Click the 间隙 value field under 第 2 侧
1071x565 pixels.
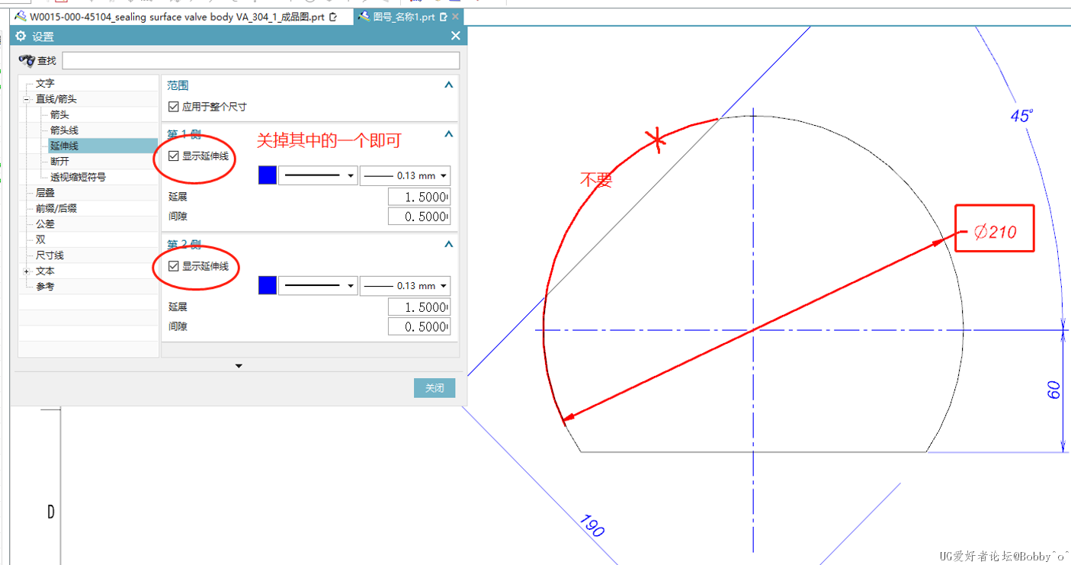tap(418, 326)
